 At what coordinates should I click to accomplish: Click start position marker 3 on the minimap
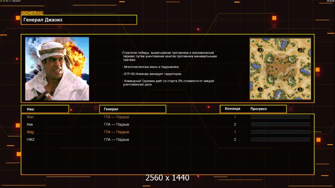[300, 89]
